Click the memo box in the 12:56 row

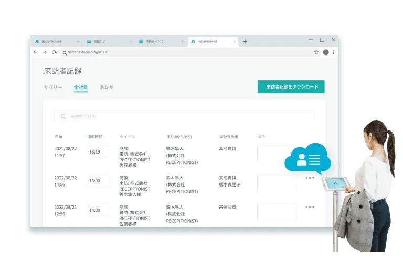point(277,212)
